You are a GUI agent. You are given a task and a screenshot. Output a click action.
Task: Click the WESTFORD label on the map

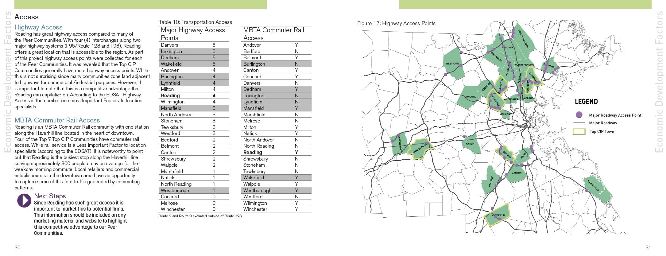click(x=452, y=64)
